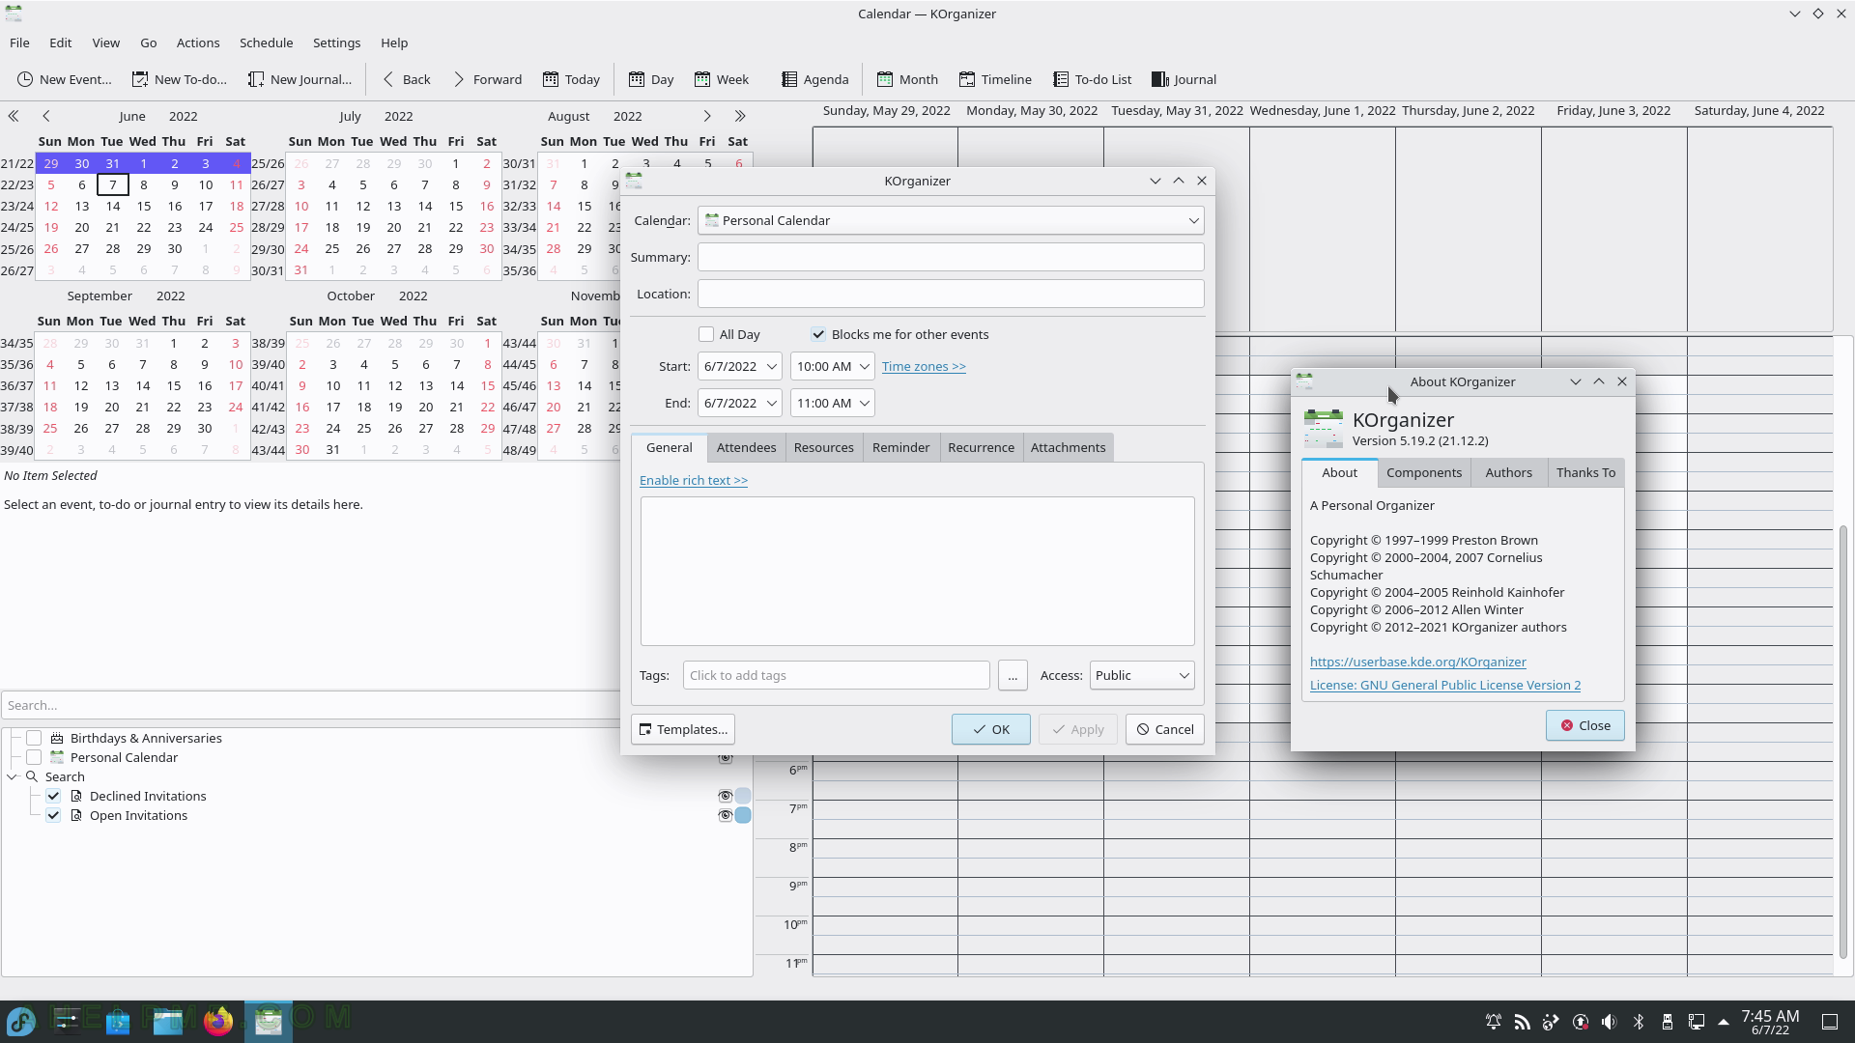Click the New To-do toolbar button
Image resolution: width=1855 pixels, height=1043 pixels.
pyautogui.click(x=180, y=79)
